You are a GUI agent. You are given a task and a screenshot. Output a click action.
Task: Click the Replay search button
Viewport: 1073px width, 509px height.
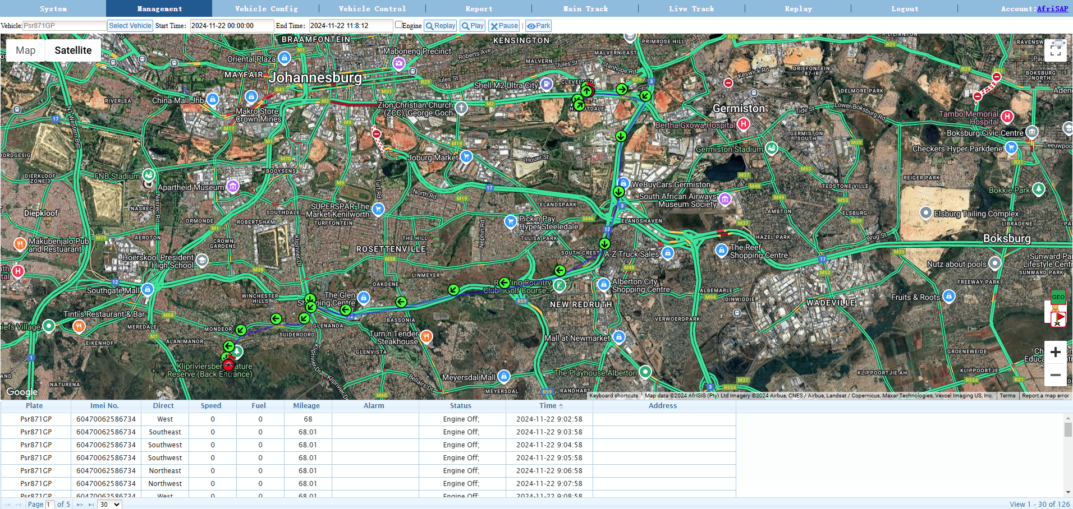(441, 26)
